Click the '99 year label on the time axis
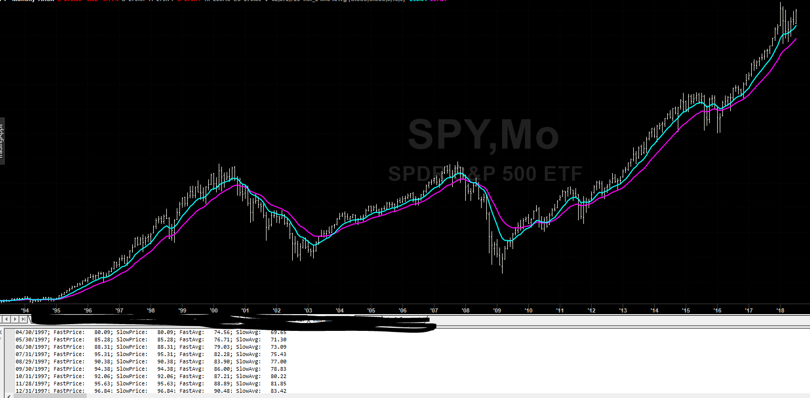 [x=182, y=310]
